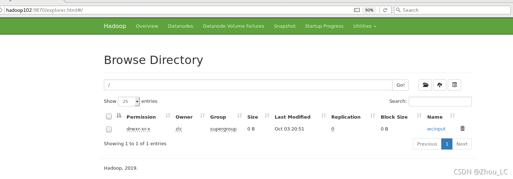The image size is (513, 179).
Task: Click the browser Search field
Action: click(x=452, y=10)
